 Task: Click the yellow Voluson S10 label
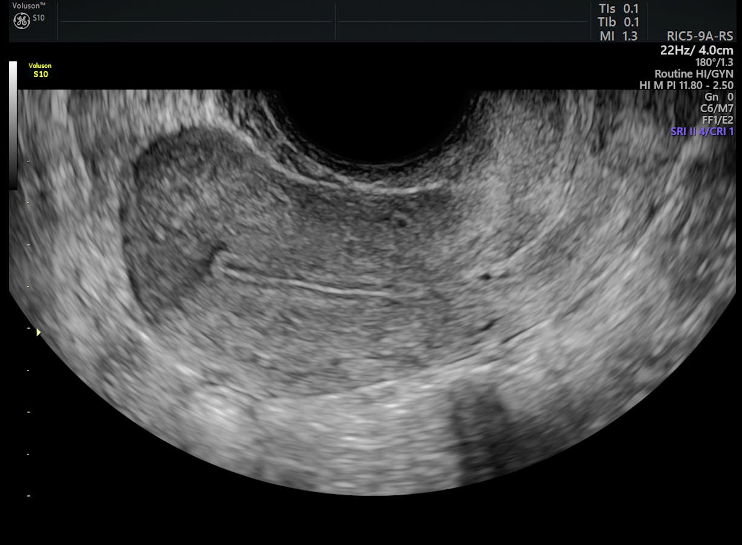pos(40,70)
